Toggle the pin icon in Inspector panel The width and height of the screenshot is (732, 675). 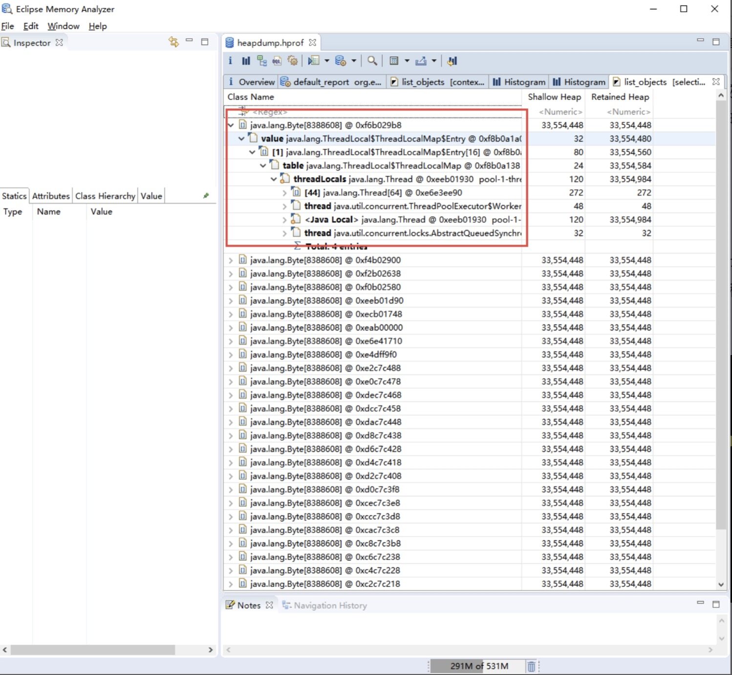coord(206,196)
